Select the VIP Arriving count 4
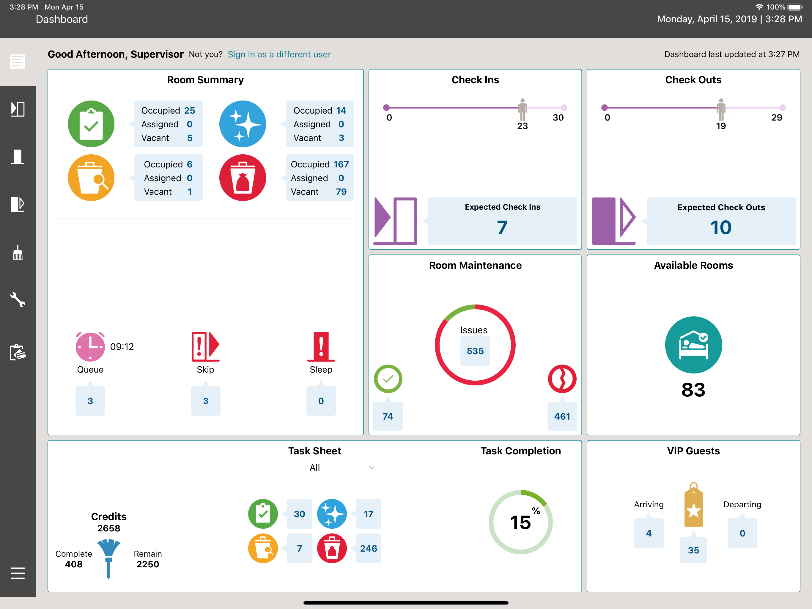 [x=649, y=533]
